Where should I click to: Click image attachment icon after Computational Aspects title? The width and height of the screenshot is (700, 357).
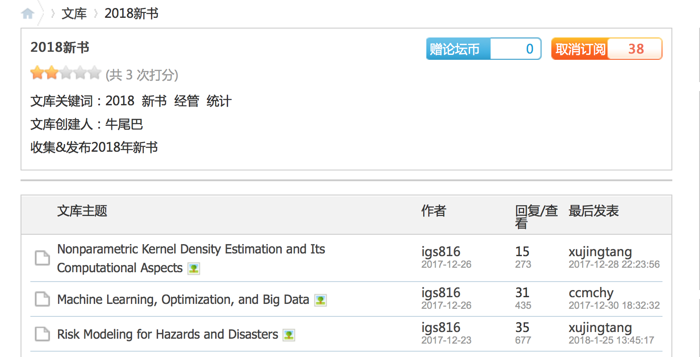click(x=193, y=269)
